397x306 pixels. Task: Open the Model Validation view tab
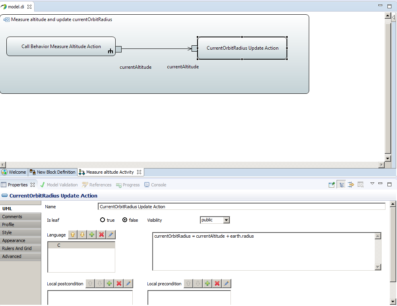(59, 185)
